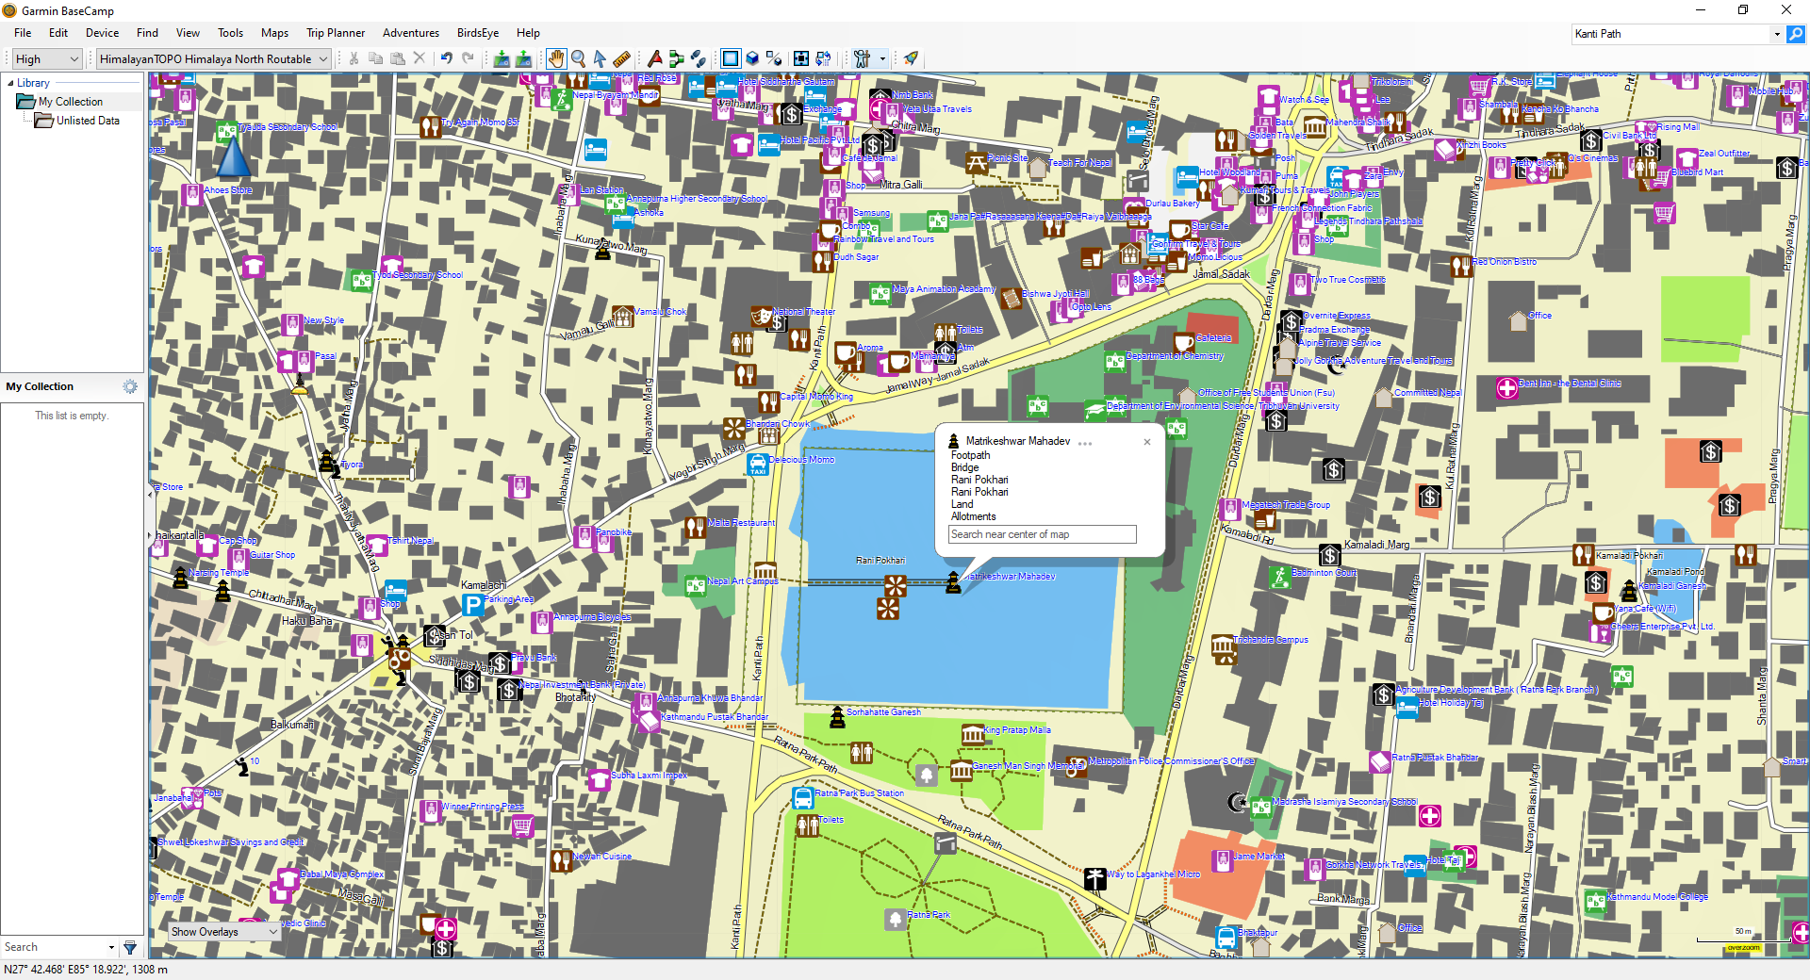
Task: Click the Ratna Park Bus Station icon
Action: (802, 798)
